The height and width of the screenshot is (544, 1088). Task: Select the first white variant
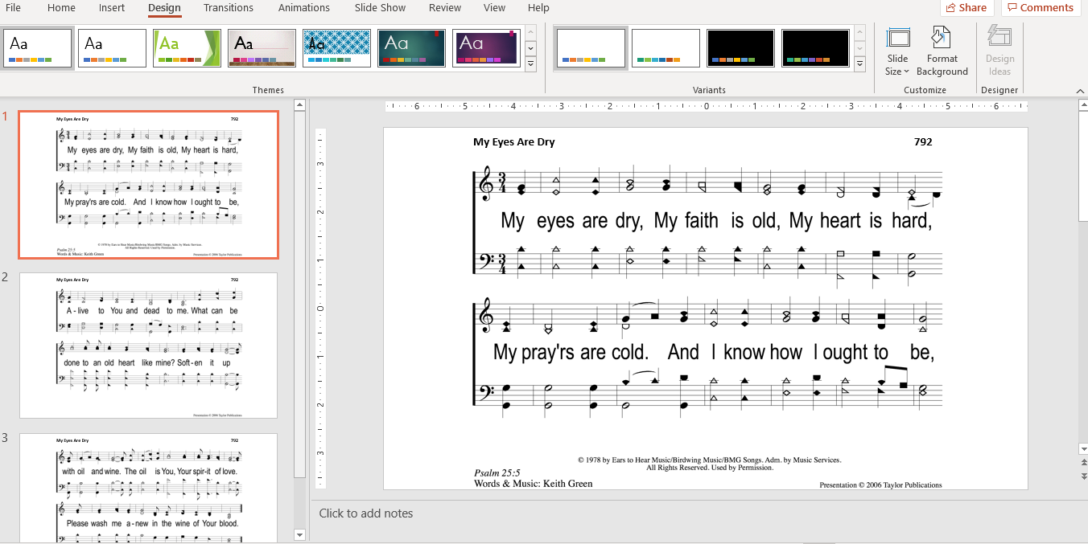pos(591,48)
